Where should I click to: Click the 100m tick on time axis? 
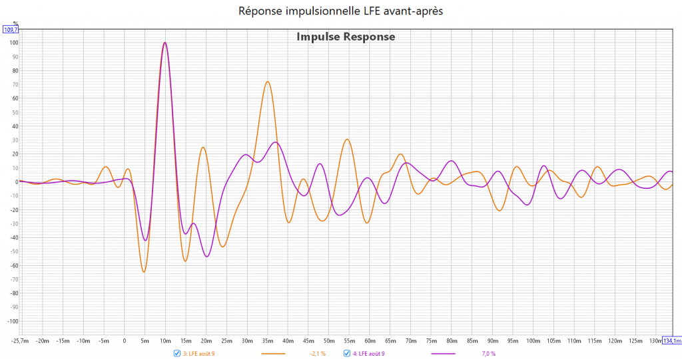coord(532,341)
